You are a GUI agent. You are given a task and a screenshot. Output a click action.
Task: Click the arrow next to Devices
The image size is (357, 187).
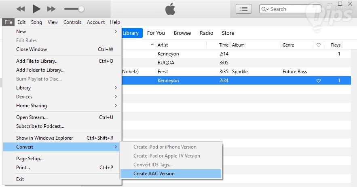pos(116,97)
